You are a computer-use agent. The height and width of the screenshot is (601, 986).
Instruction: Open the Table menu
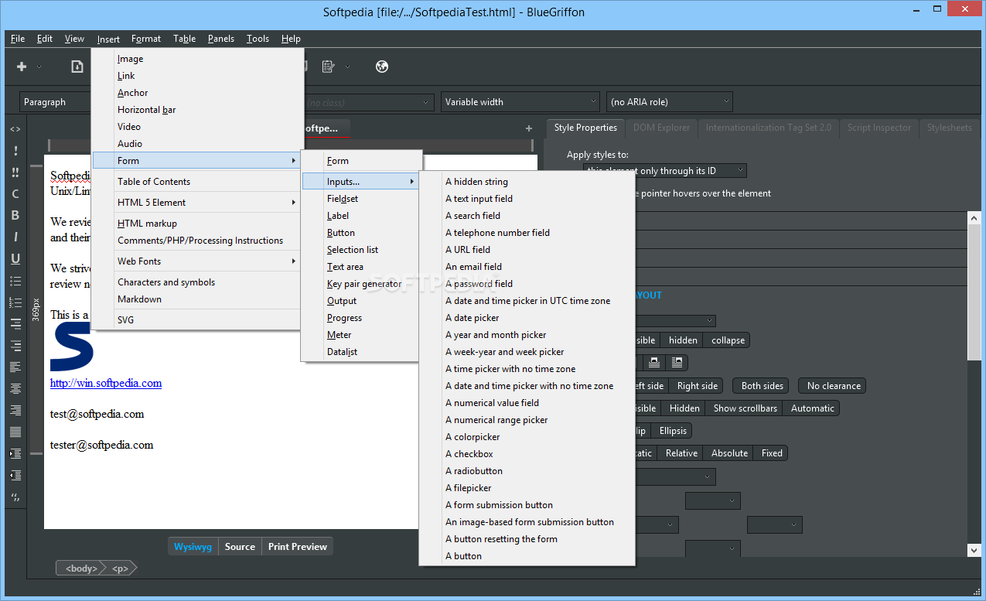[x=184, y=39]
